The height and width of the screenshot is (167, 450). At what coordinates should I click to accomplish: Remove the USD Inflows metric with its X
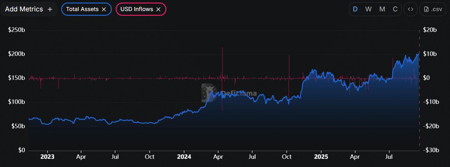[159, 9]
